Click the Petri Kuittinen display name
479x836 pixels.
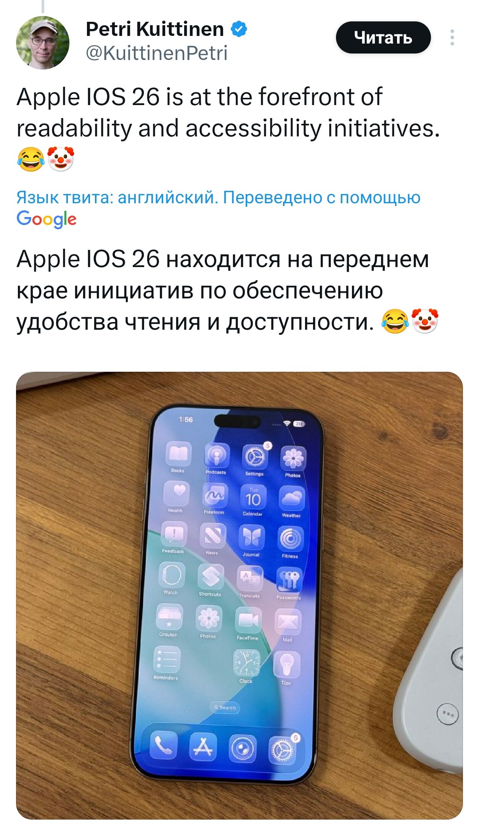tap(155, 29)
